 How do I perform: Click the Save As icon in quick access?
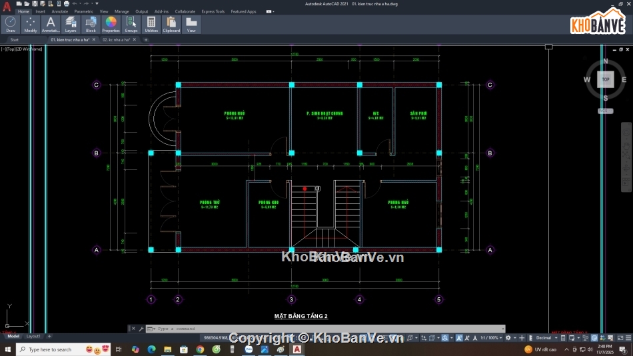pos(43,3)
